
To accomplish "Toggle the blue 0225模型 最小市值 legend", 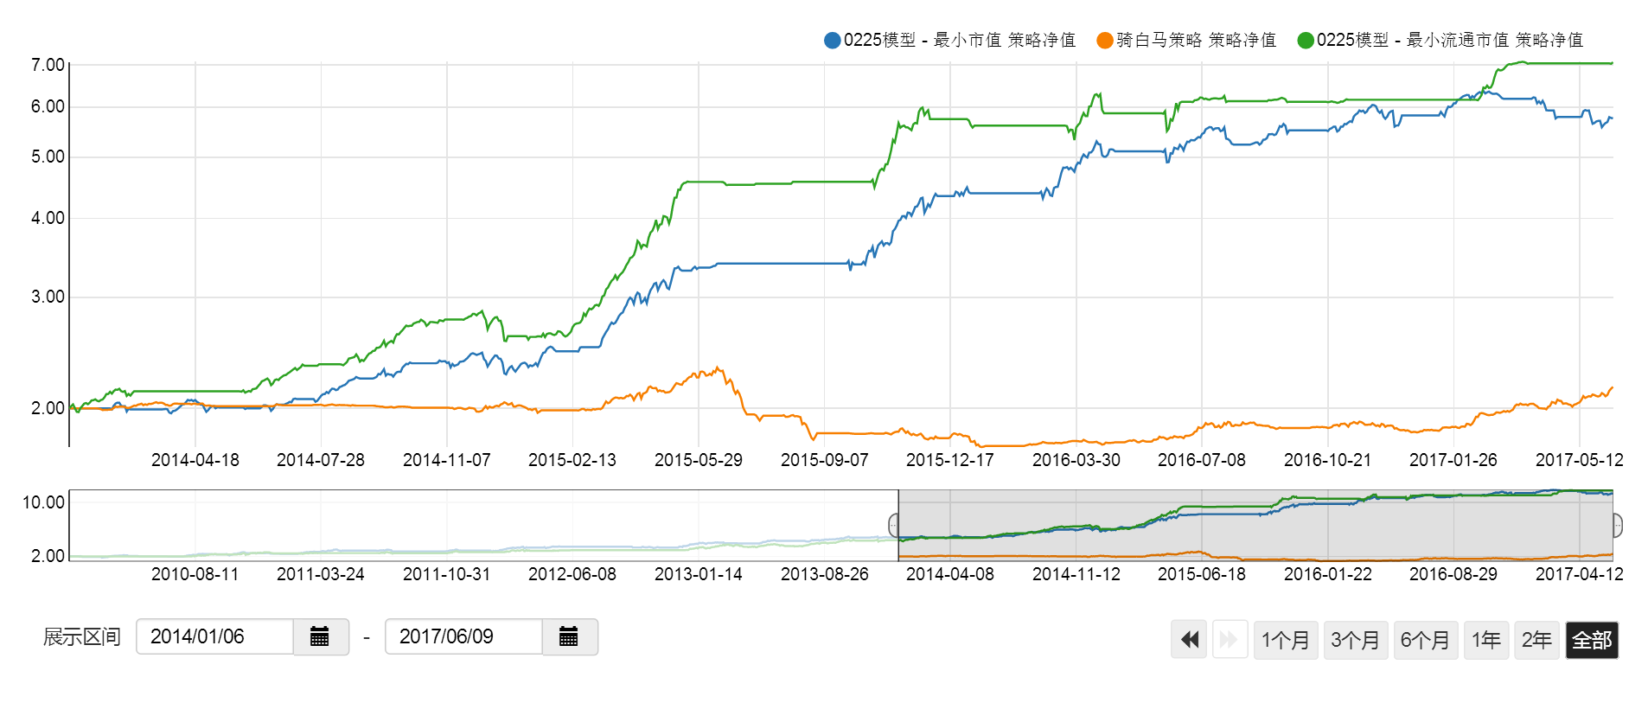I will (949, 40).
